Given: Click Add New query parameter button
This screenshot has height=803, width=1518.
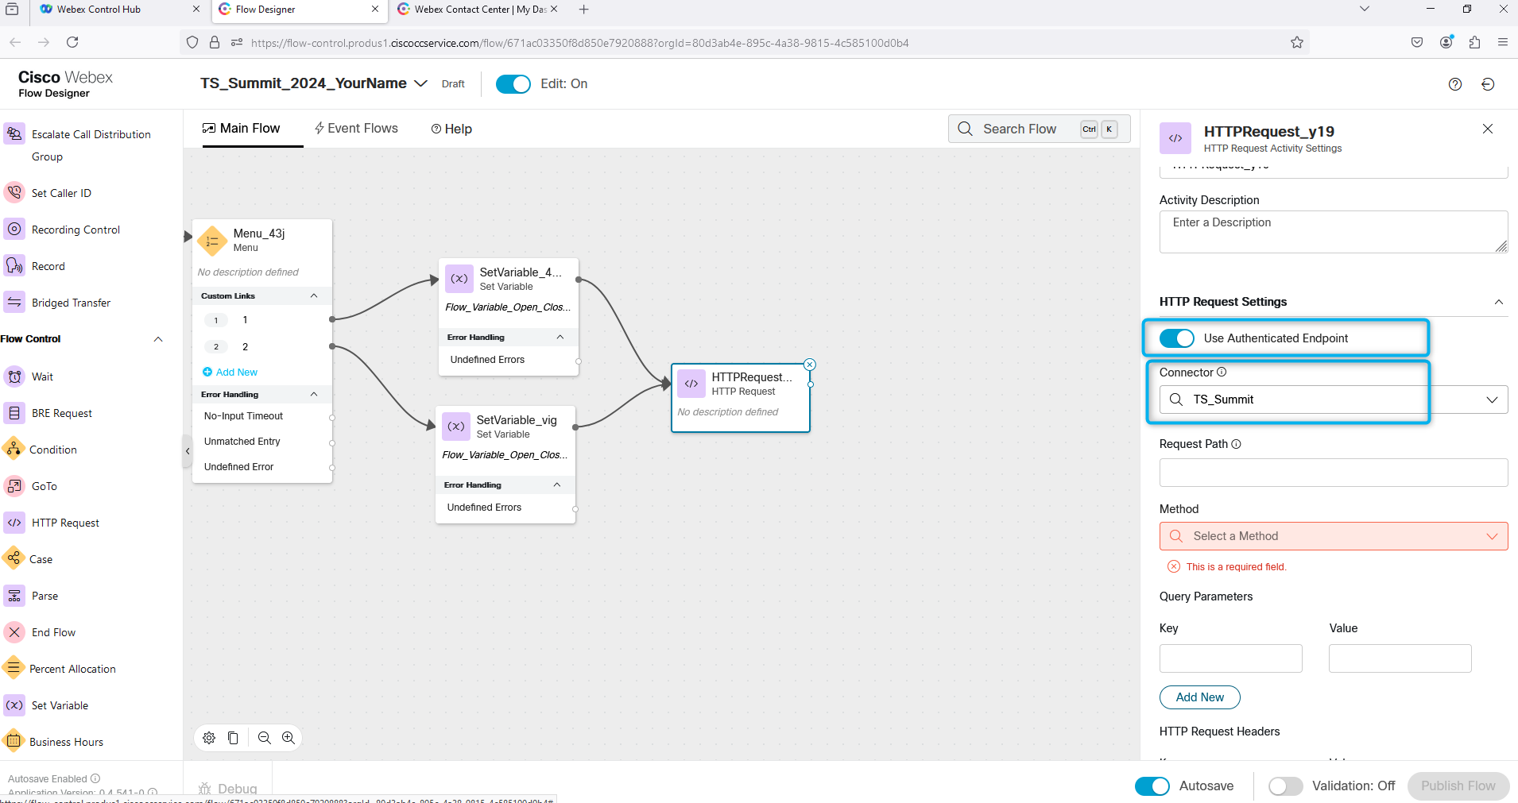Looking at the screenshot, I should [1200, 697].
